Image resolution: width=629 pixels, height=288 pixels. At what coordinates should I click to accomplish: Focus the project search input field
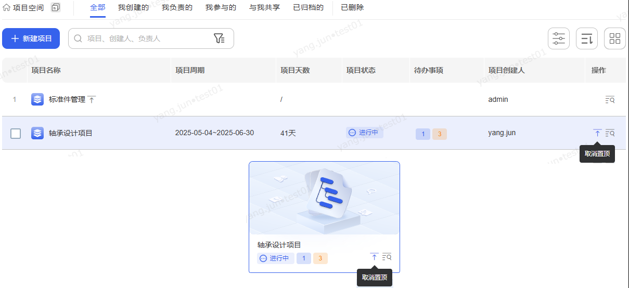146,38
